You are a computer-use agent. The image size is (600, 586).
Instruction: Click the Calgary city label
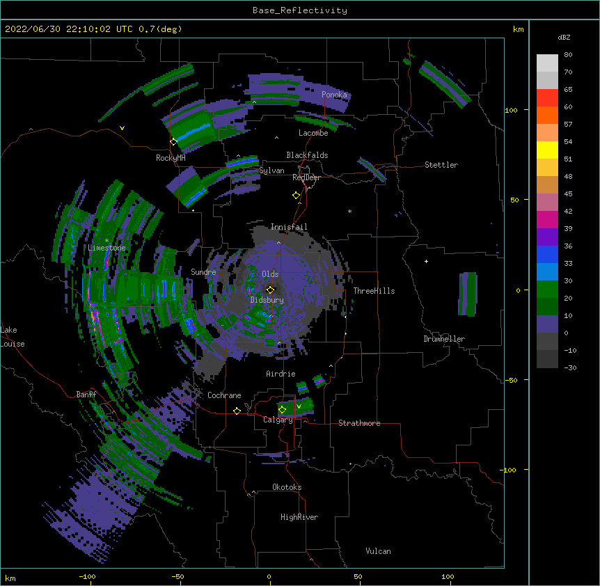pos(278,420)
